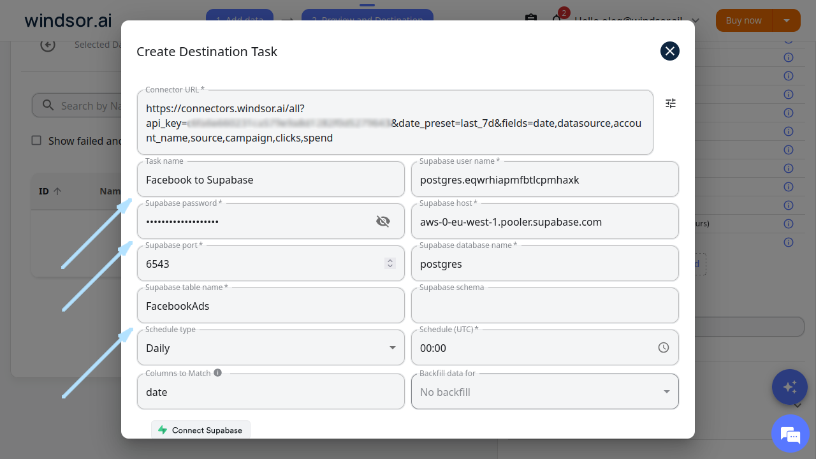Edit the Supabase host field
The height and width of the screenshot is (459, 816).
[545, 221]
